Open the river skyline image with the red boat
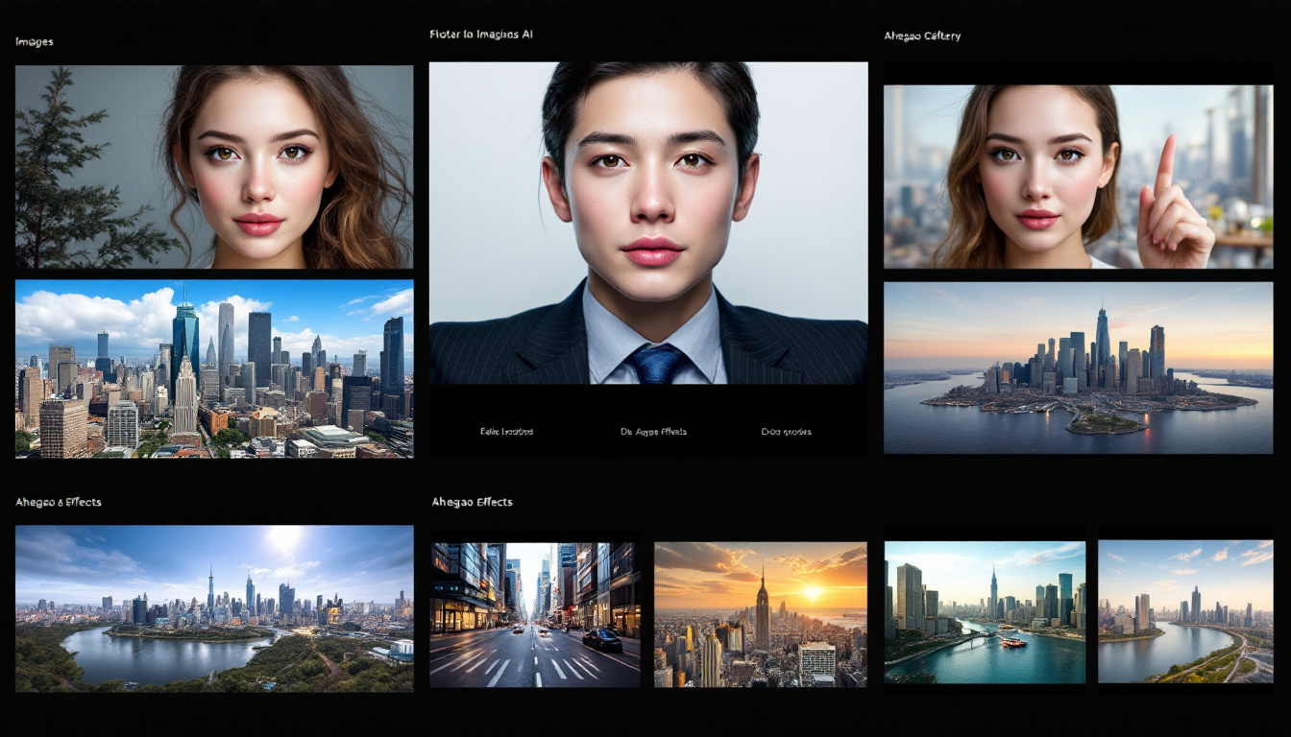Viewport: 1291px width, 737px height. click(985, 612)
